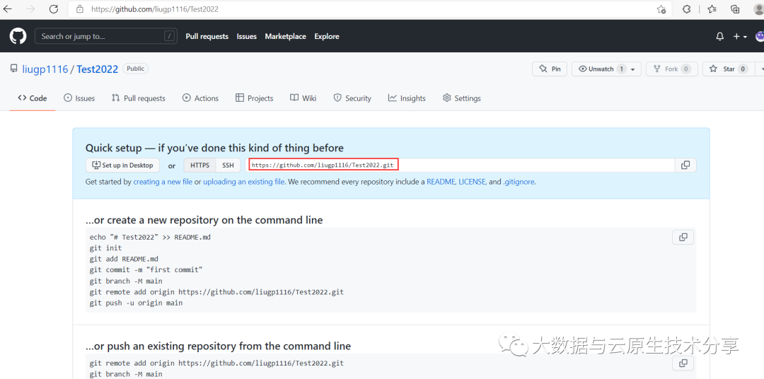This screenshot has width=764, height=379.
Task: Go to GitHub home via Octocat logo
Action: tap(18, 36)
